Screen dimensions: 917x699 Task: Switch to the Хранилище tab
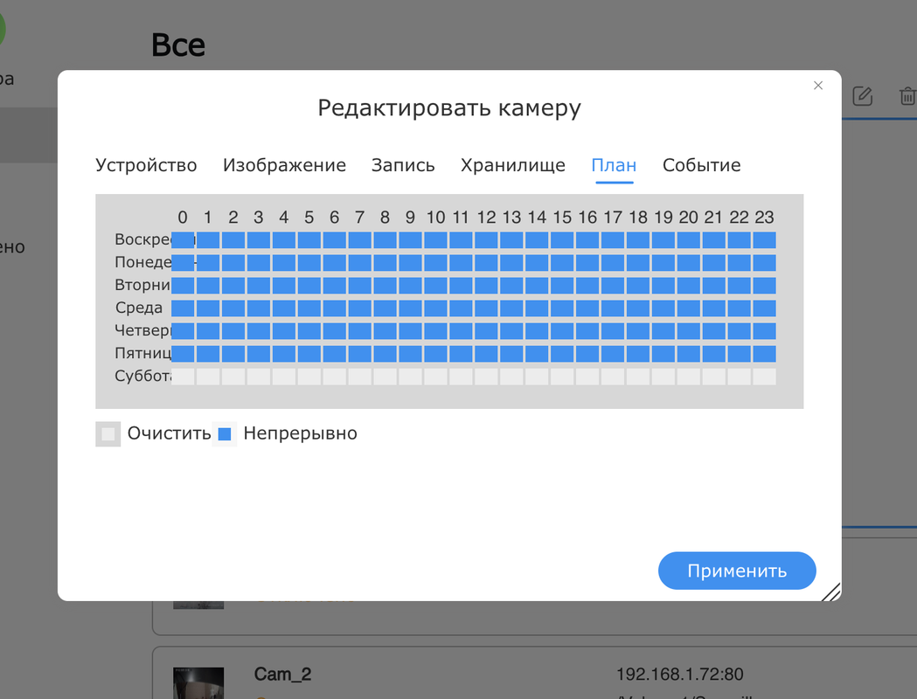513,165
